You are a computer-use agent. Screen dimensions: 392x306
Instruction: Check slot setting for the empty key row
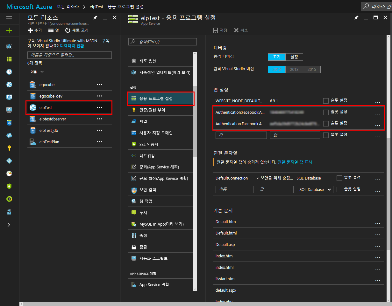coord(326,135)
